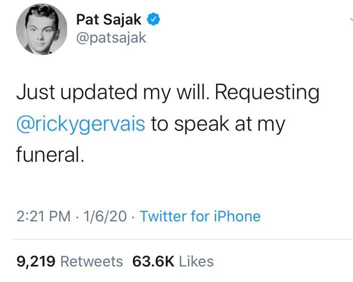
Task: Click the word 'funeral.' in the tweet
Action: [50, 154]
